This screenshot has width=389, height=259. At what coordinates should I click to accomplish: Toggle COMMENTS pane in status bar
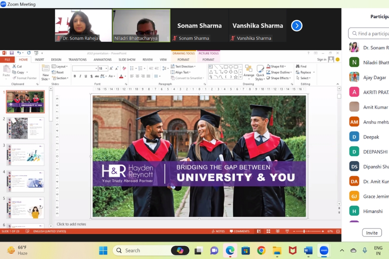pos(239,231)
